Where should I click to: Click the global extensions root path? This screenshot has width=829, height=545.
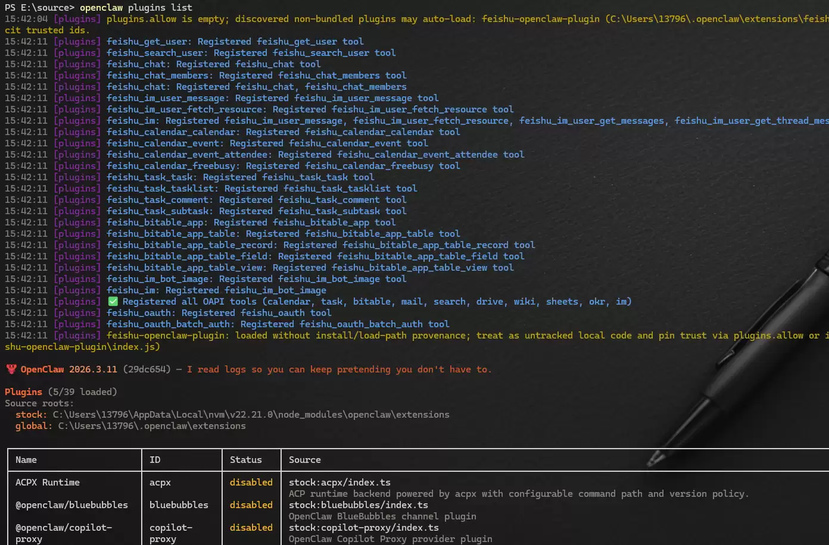(151, 426)
